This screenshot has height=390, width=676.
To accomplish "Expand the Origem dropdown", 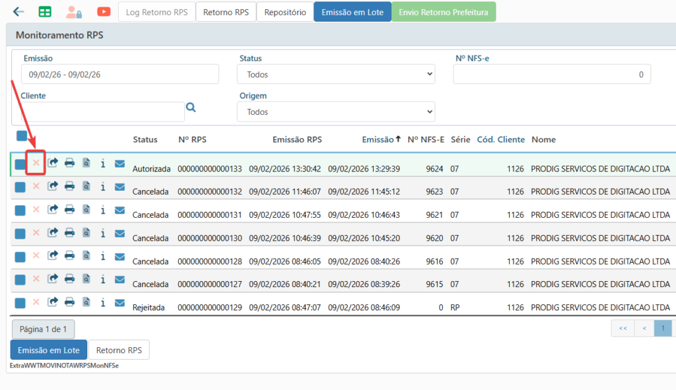I will [x=336, y=112].
